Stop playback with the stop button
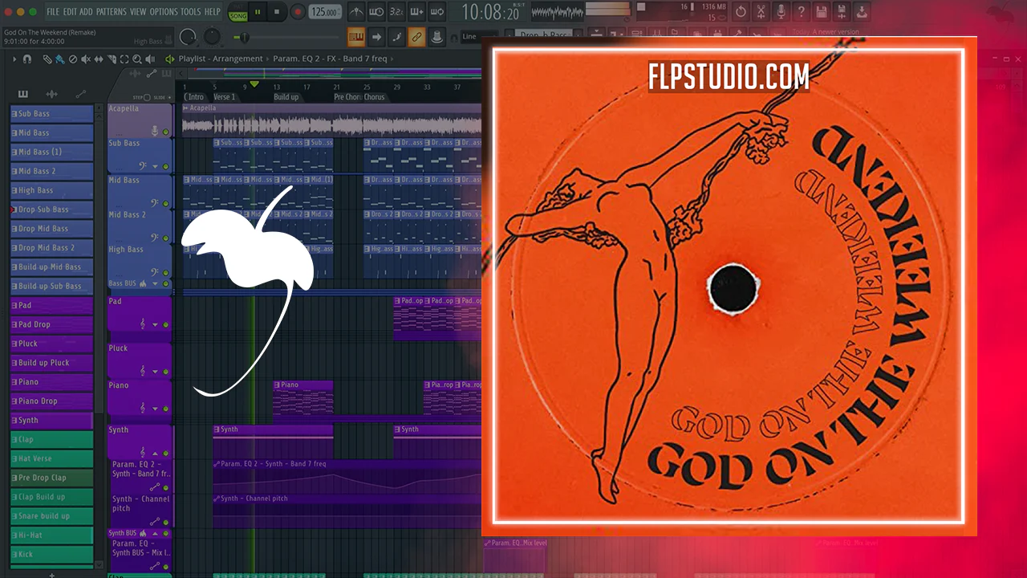Screen dimensions: 1027x578 pos(277,12)
